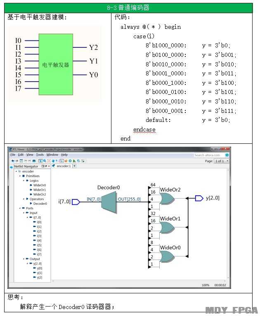The image size is (260, 316).
Task: Open the View menu
Action: coord(30,154)
